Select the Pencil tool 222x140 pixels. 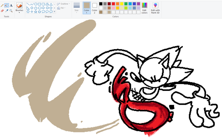pyautogui.click(x=2, y=6)
